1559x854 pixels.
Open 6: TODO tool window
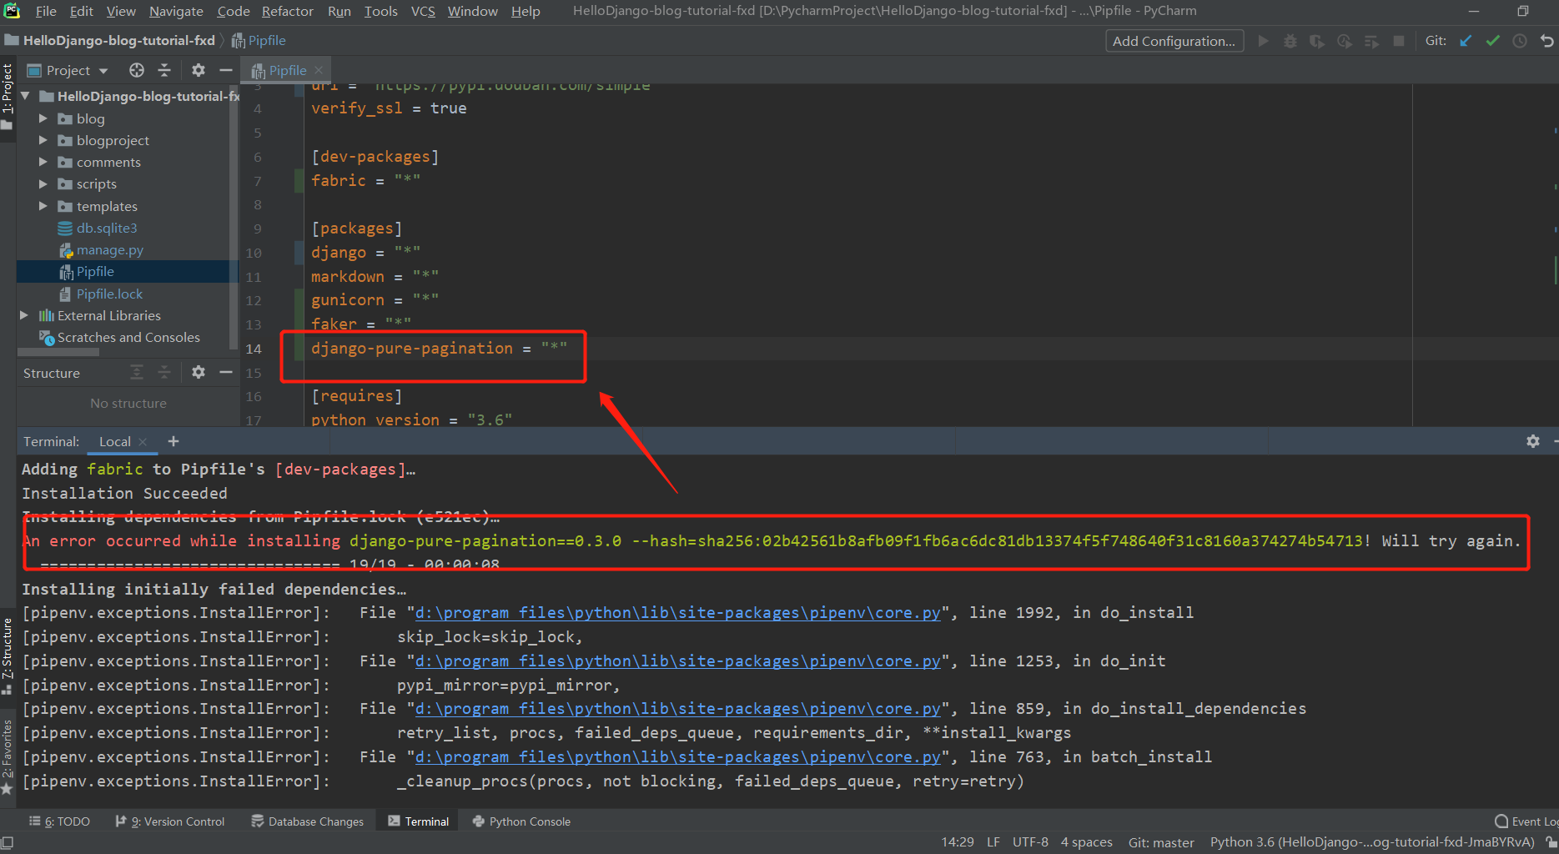click(59, 821)
